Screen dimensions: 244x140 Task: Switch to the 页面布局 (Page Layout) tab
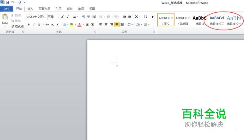[44, 9]
